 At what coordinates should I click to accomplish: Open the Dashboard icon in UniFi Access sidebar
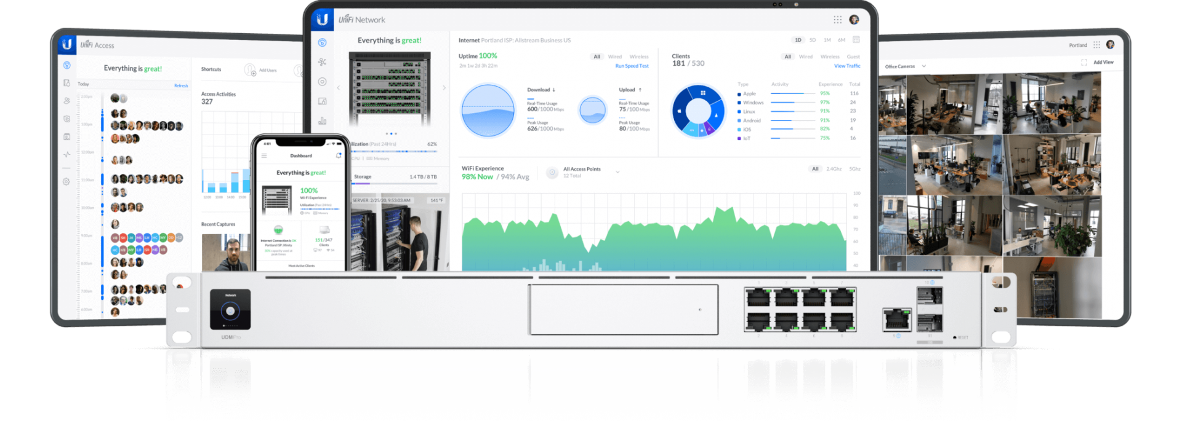[66, 65]
